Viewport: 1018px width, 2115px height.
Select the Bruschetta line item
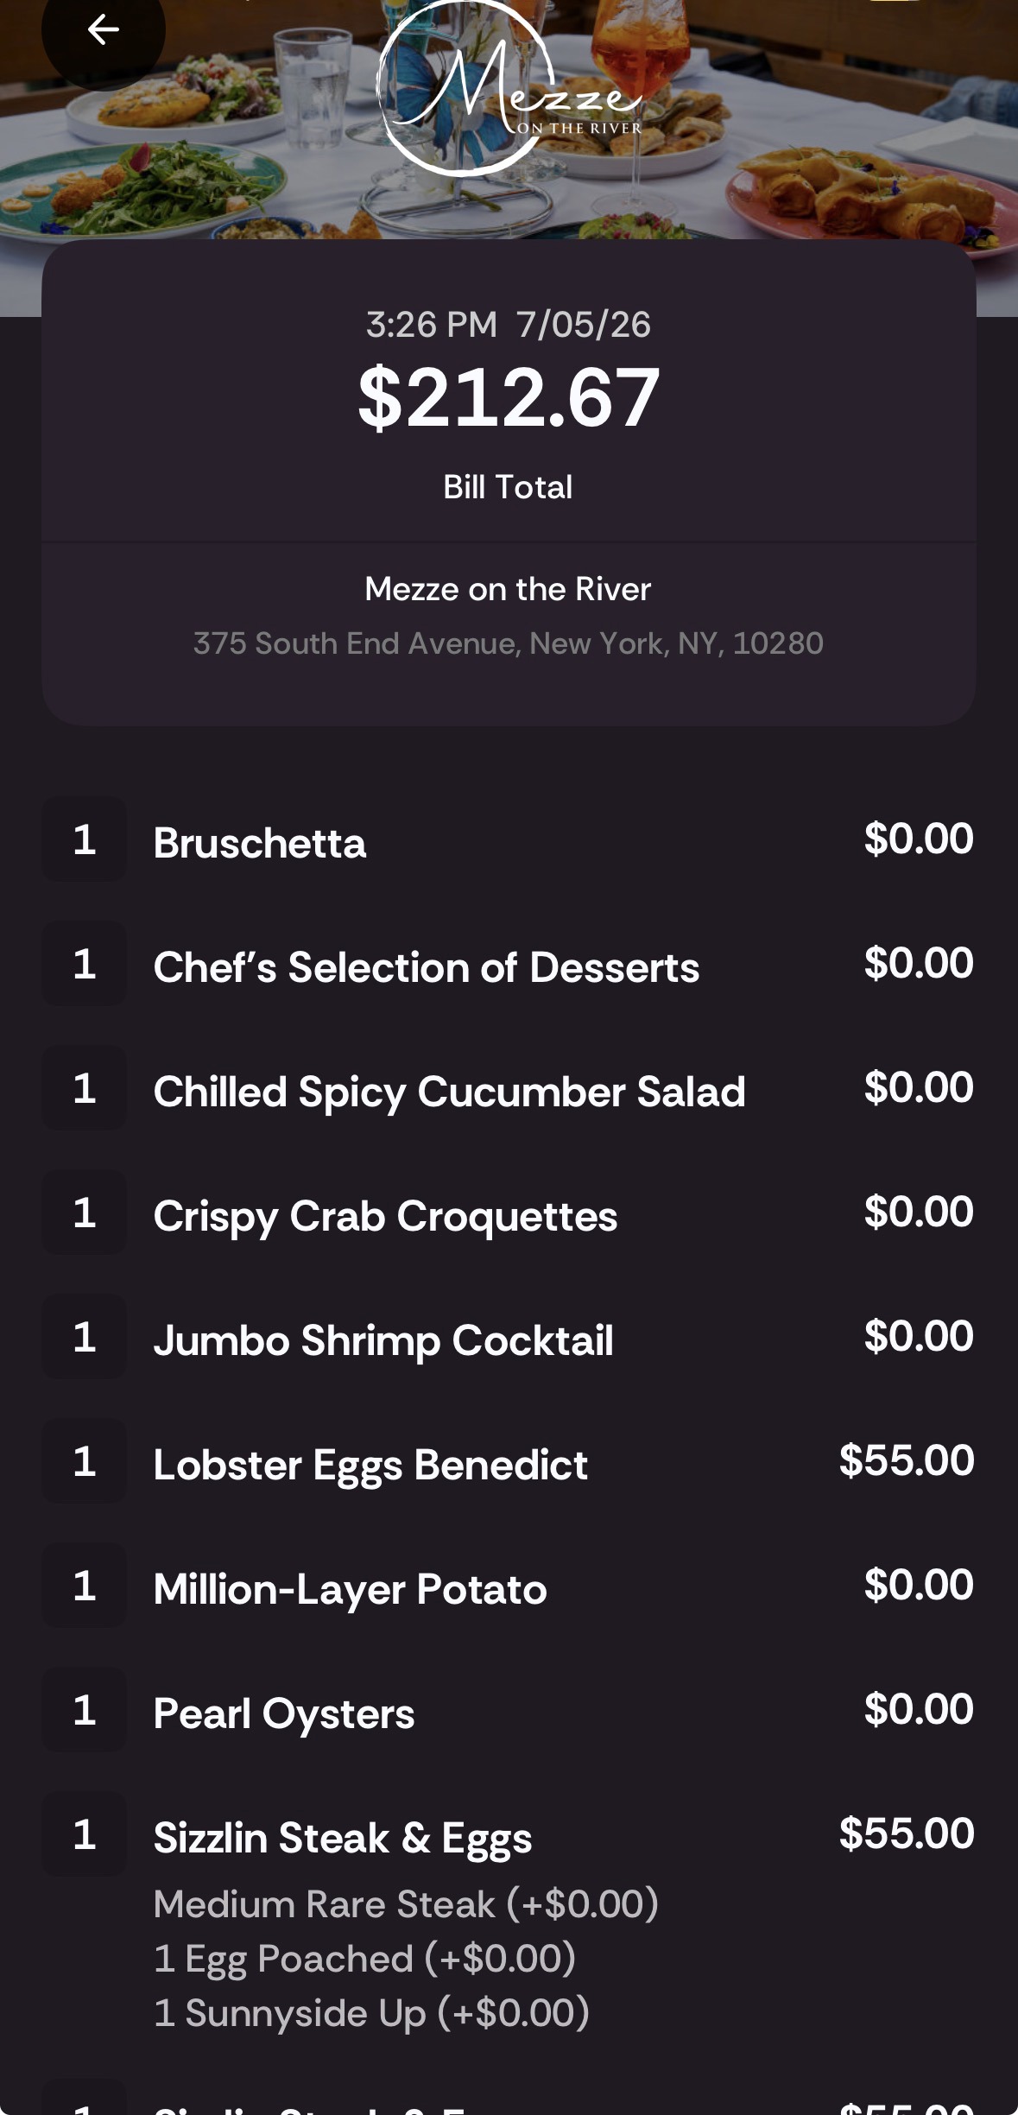[x=509, y=840]
